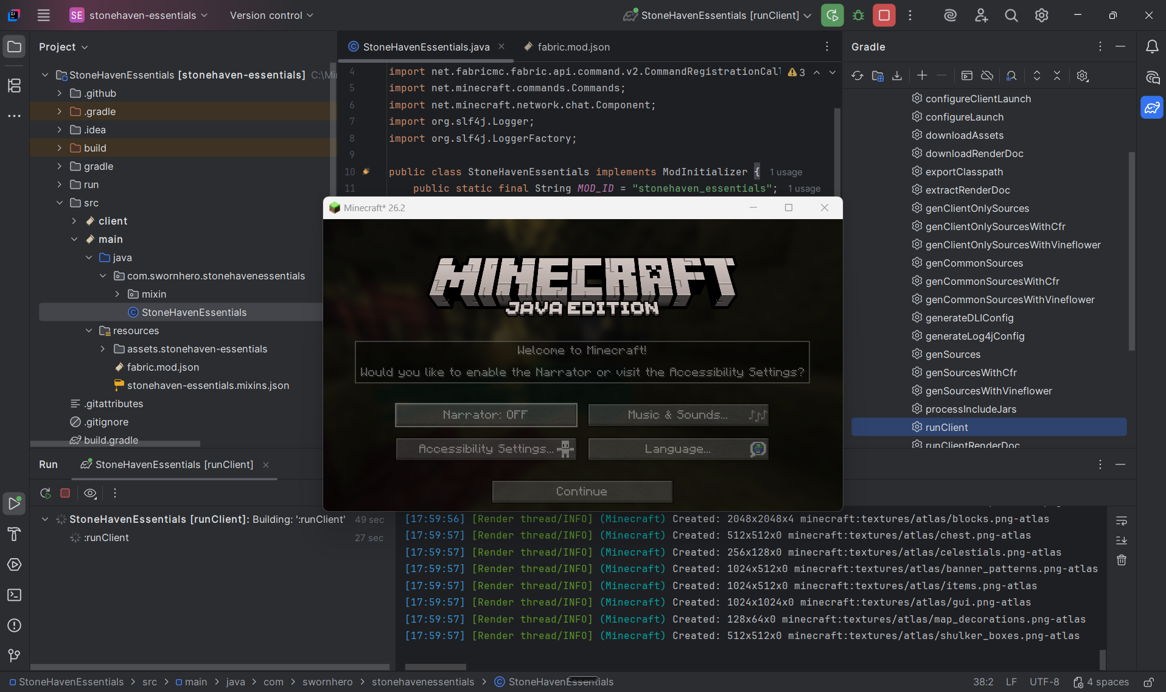Expand the .github folder

pyautogui.click(x=59, y=93)
